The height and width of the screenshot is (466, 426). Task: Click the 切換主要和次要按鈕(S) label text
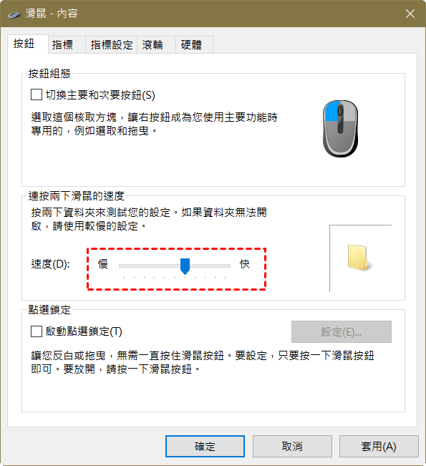point(100,95)
